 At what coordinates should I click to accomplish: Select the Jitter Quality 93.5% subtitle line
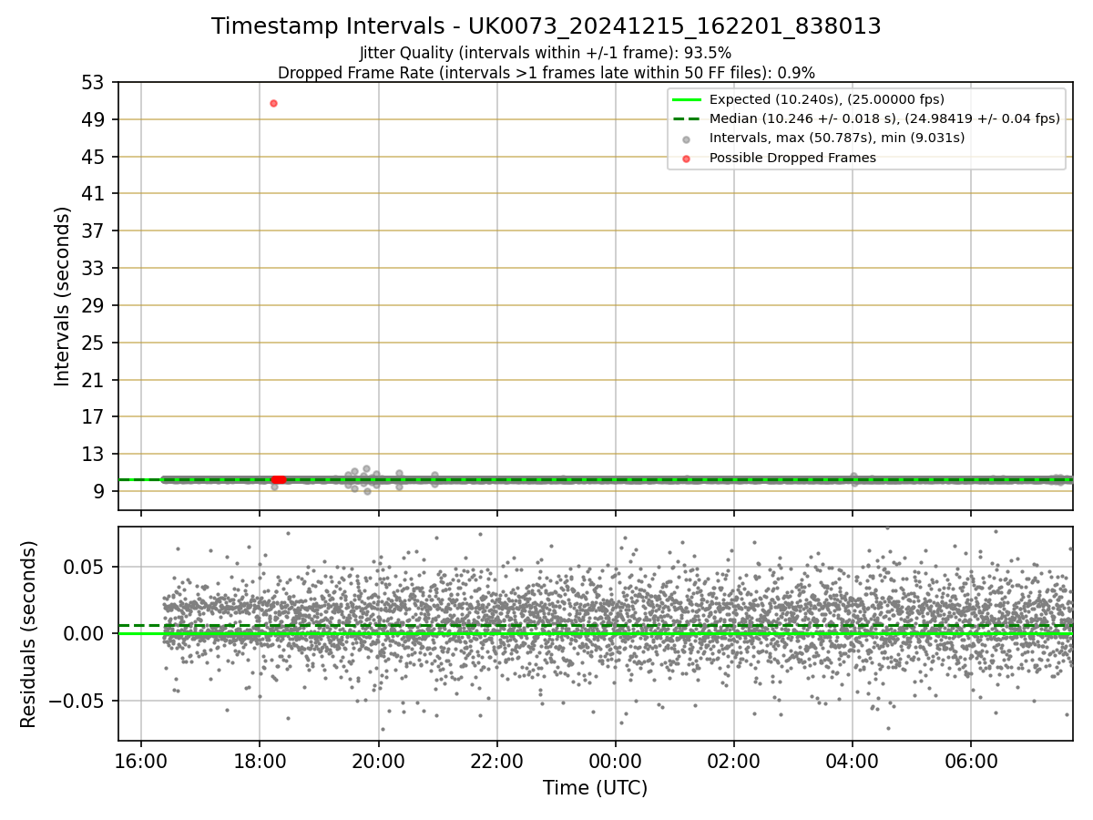coord(546,53)
